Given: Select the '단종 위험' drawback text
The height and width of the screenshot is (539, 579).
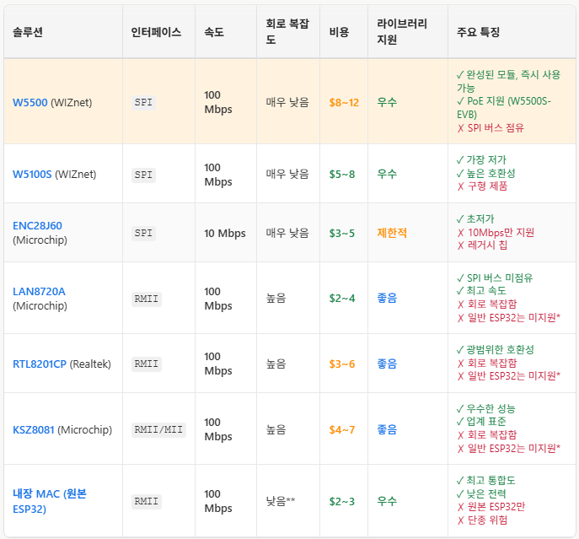Looking at the screenshot, I should click(x=487, y=520).
